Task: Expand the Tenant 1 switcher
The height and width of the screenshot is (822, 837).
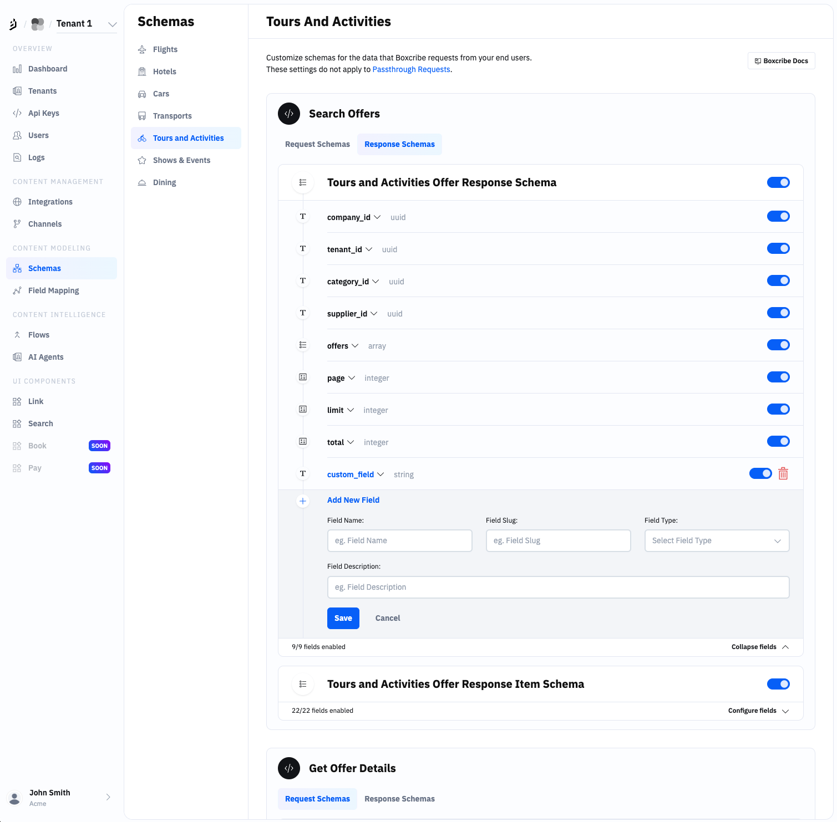Action: (112, 24)
